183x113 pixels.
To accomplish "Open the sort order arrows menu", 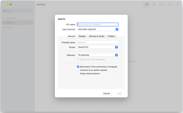I will pos(162,5).
